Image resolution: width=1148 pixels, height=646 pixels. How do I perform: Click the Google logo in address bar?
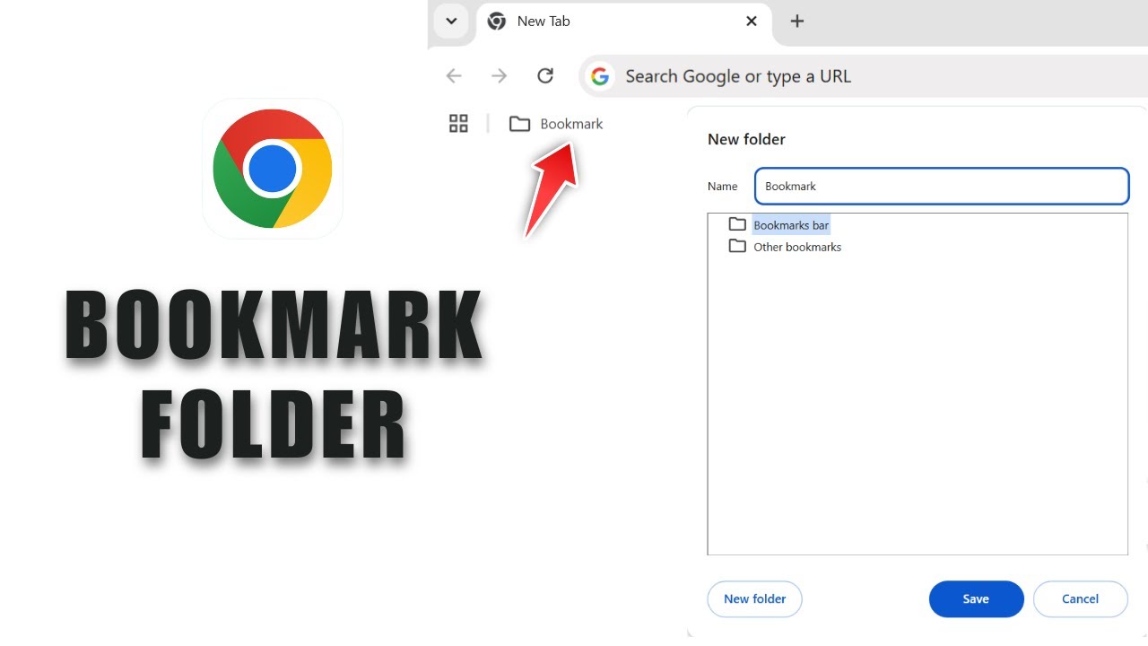pyautogui.click(x=600, y=76)
